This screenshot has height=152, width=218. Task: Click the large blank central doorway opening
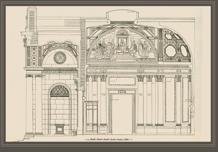[122, 114]
